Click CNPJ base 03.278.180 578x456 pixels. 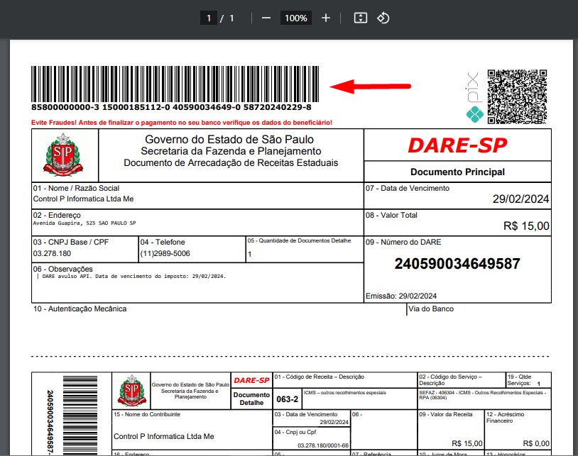(x=52, y=254)
